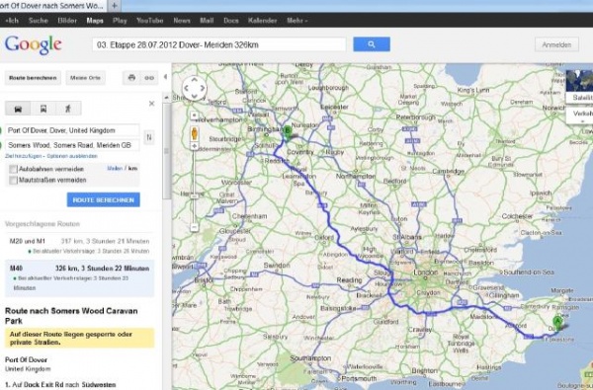The image size is (593, 390).
Task: Click the Port Of Dover start field
Action: pos(72,130)
